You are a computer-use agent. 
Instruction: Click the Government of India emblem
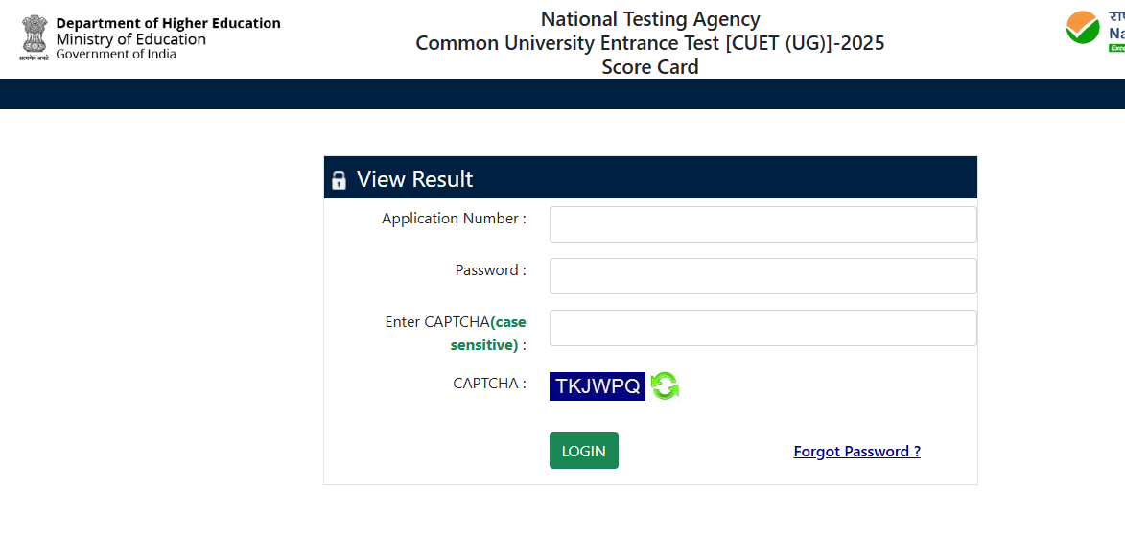coord(34,36)
